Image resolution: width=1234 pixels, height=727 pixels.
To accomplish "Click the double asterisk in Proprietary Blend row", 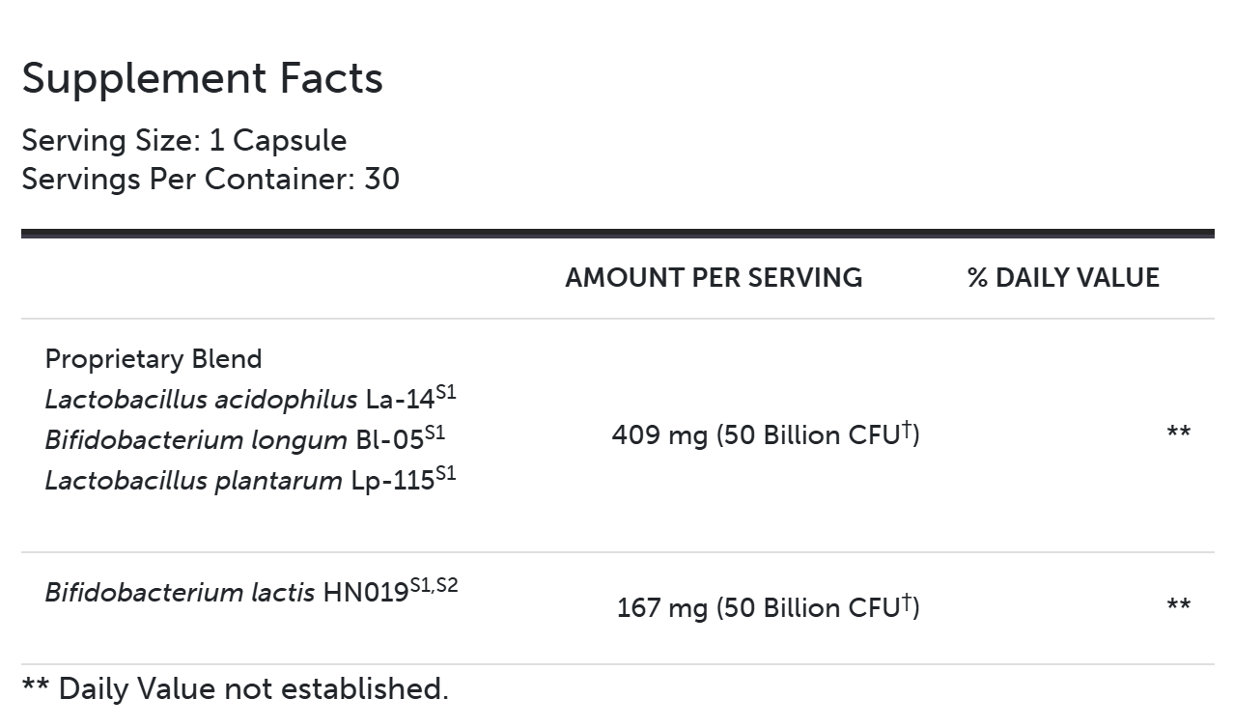I will coord(1178,433).
